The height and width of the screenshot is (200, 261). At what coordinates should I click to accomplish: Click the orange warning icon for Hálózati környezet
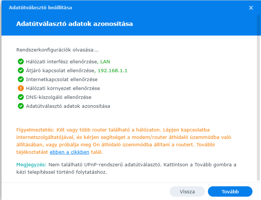click(x=21, y=88)
